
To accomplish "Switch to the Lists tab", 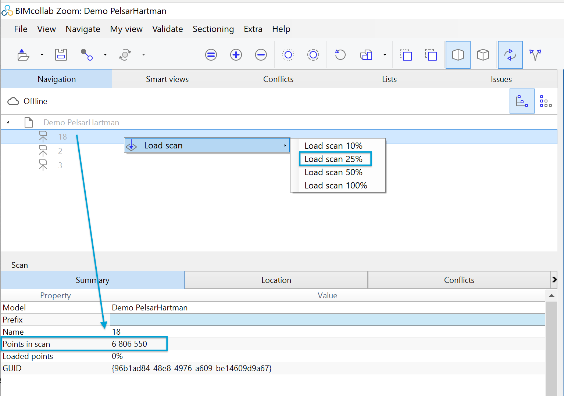I will 389,79.
